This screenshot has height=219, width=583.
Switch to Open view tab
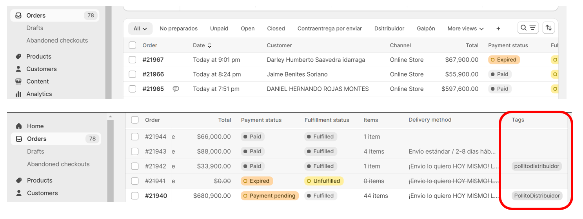[x=248, y=29]
